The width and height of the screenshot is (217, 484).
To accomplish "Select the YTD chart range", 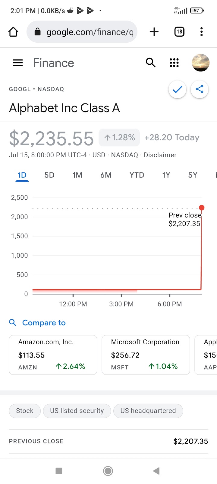I will point(137,175).
